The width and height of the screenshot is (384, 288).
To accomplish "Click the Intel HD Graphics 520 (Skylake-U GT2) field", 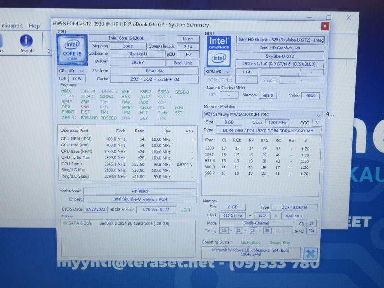I will click(280, 40).
